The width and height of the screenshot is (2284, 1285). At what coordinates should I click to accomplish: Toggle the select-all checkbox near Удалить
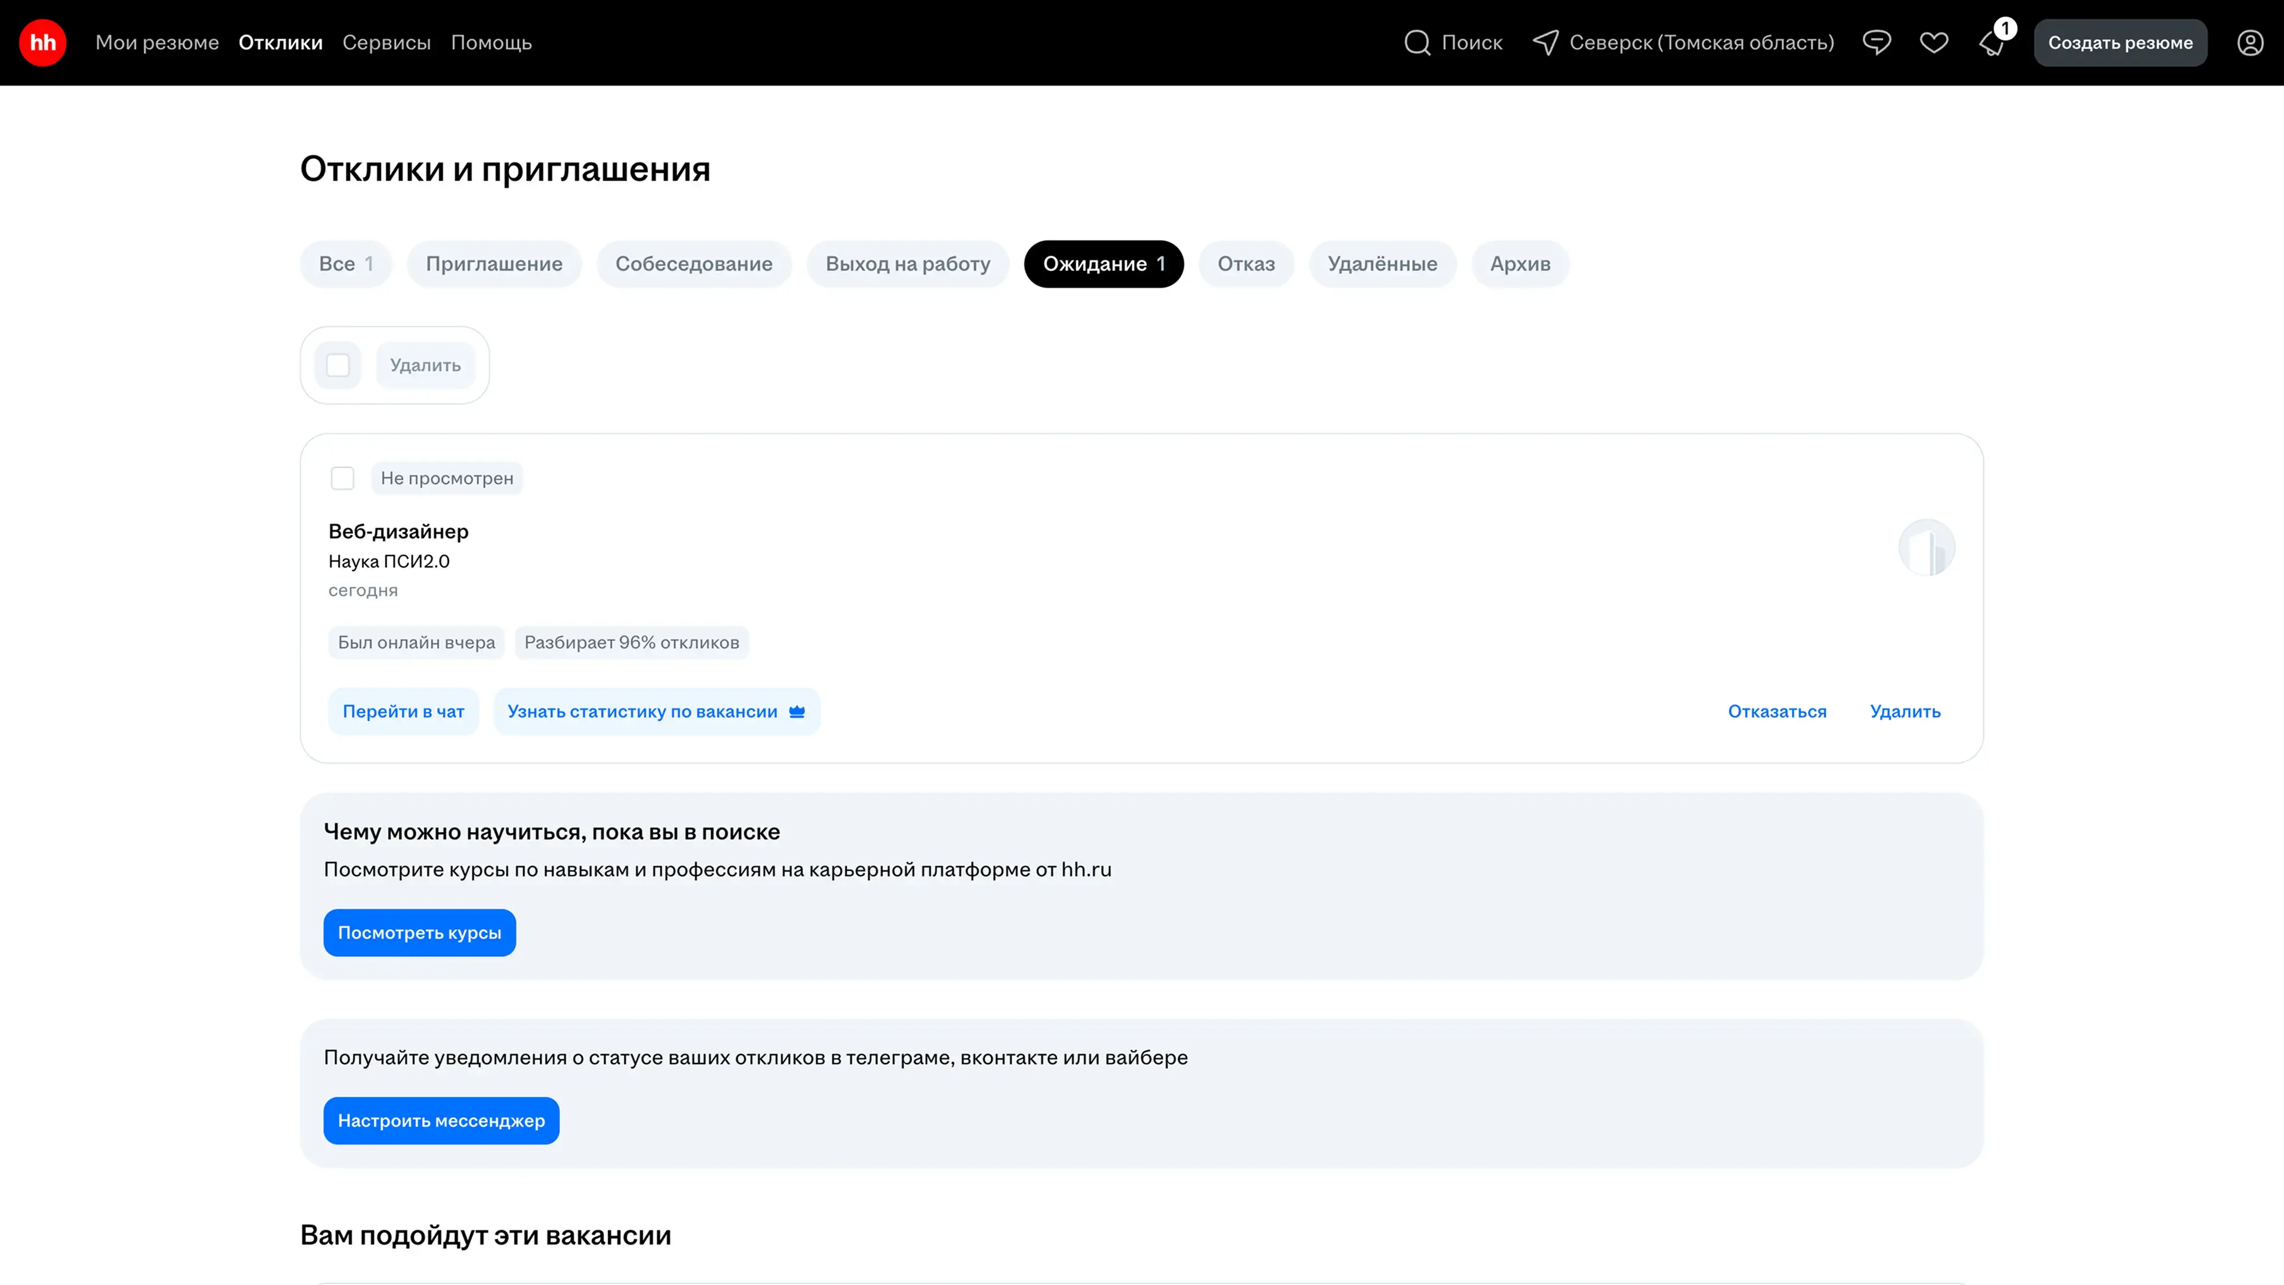click(338, 365)
